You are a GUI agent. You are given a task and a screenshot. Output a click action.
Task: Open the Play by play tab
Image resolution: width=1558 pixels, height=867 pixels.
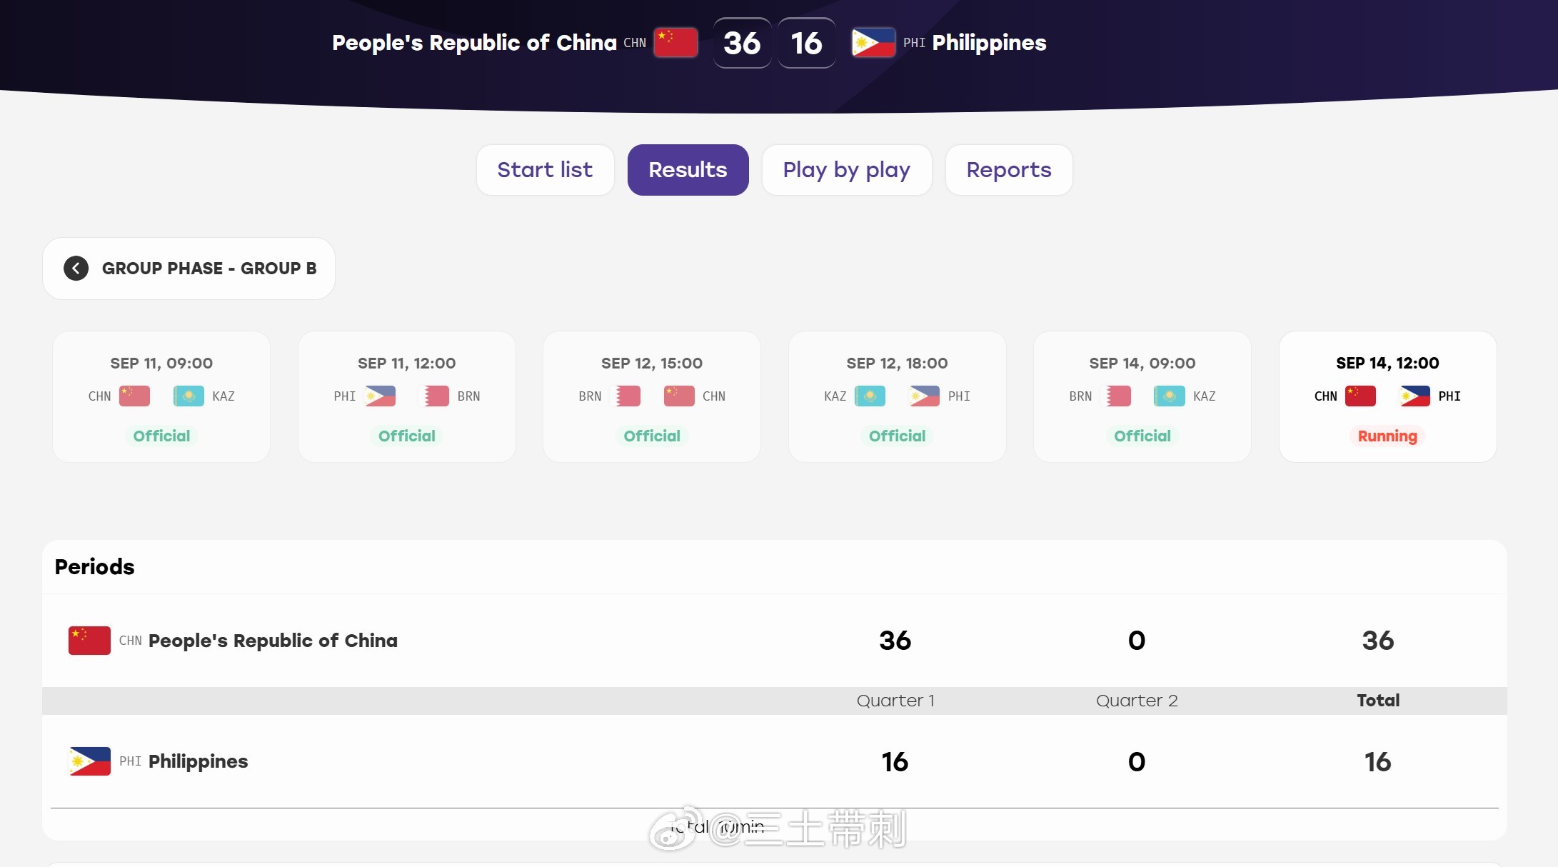point(847,170)
